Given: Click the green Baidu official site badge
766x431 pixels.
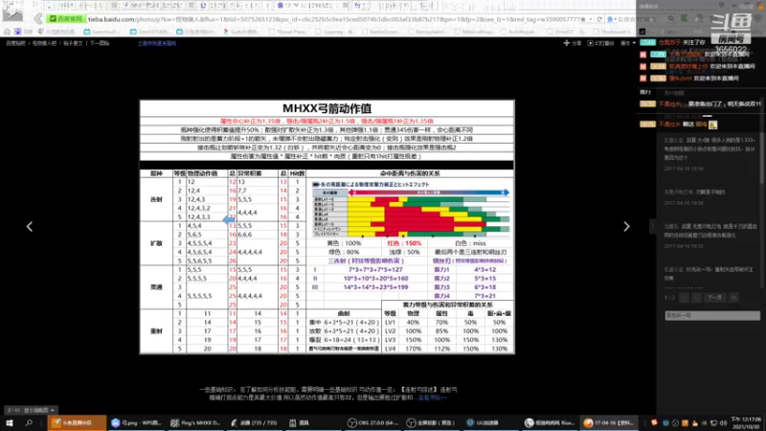Looking at the screenshot, I should [66, 18].
